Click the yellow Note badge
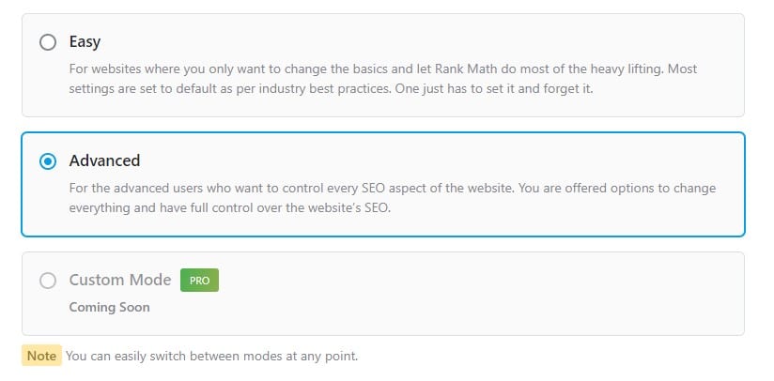Screen dimensions: 774x381 pyautogui.click(x=41, y=356)
